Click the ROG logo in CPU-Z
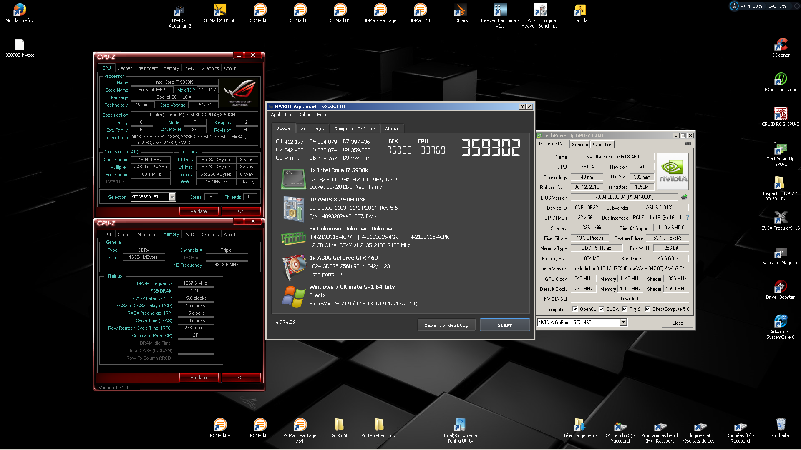Image resolution: width=801 pixels, height=450 pixels. pyautogui.click(x=239, y=92)
